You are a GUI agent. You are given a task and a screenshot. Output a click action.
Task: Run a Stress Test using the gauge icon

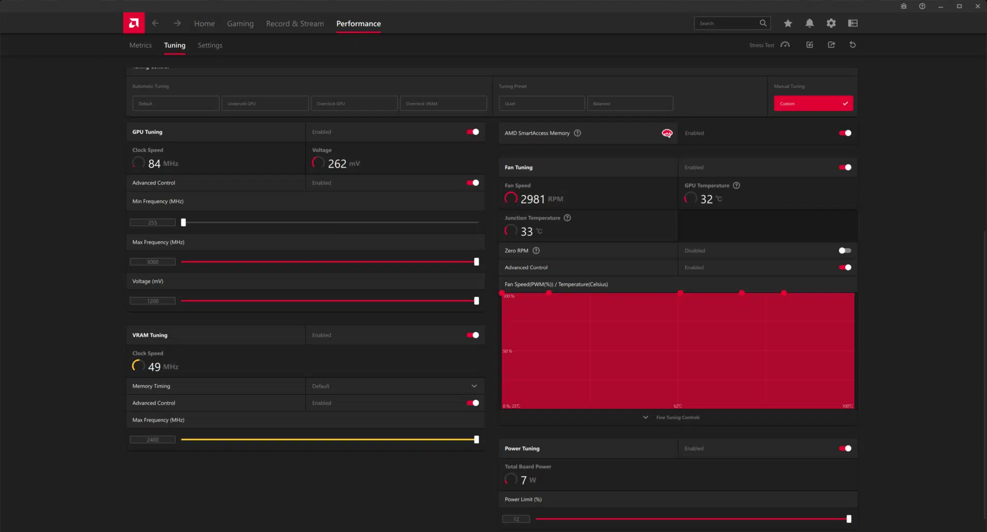tap(785, 45)
